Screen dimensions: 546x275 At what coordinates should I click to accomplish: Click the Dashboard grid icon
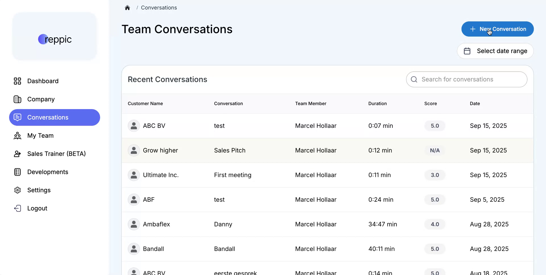17,81
